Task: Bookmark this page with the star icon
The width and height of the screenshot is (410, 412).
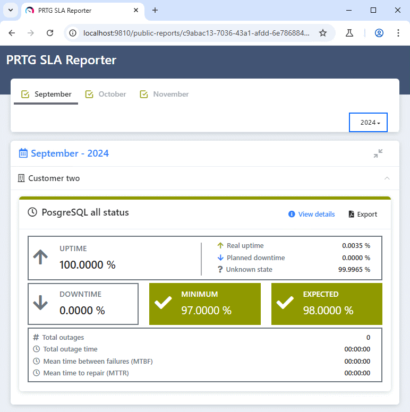Action: [x=323, y=33]
